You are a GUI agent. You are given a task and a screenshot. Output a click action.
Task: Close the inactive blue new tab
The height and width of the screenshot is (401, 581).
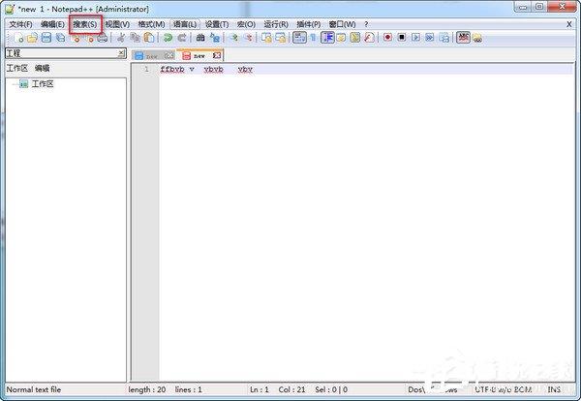[x=169, y=56]
